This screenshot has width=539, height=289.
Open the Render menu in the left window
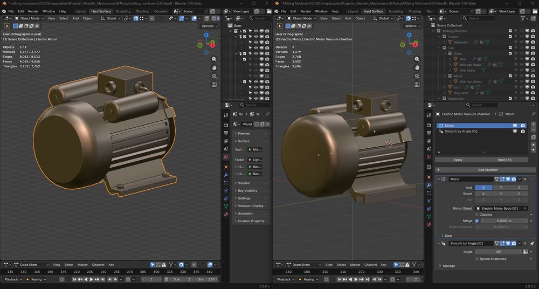tap(33, 11)
